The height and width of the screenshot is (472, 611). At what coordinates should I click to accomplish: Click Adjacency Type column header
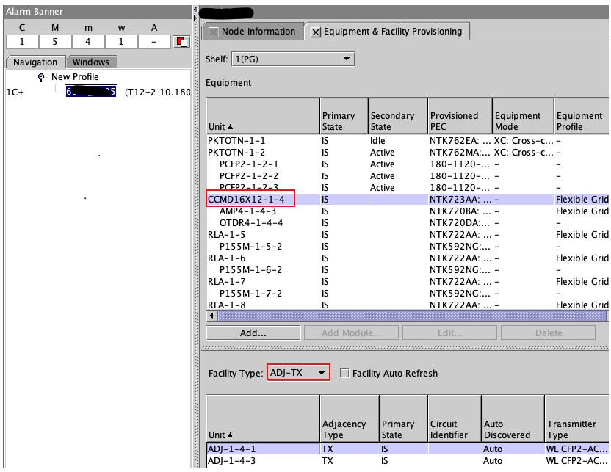coord(350,418)
